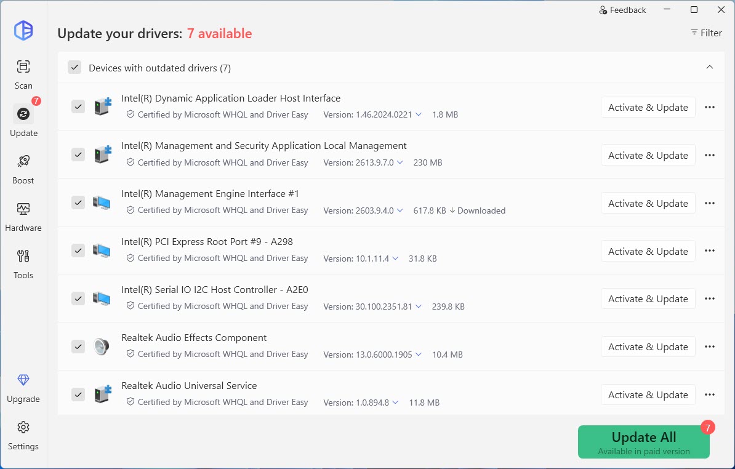Open the Tools section
This screenshot has width=735, height=469.
(x=23, y=264)
